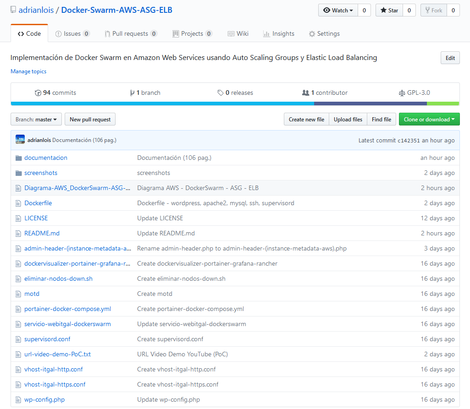Click the purple language bar segment
This screenshot has width=470, height=409.
[370, 104]
